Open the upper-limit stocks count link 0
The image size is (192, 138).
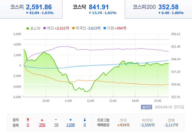point(28,125)
